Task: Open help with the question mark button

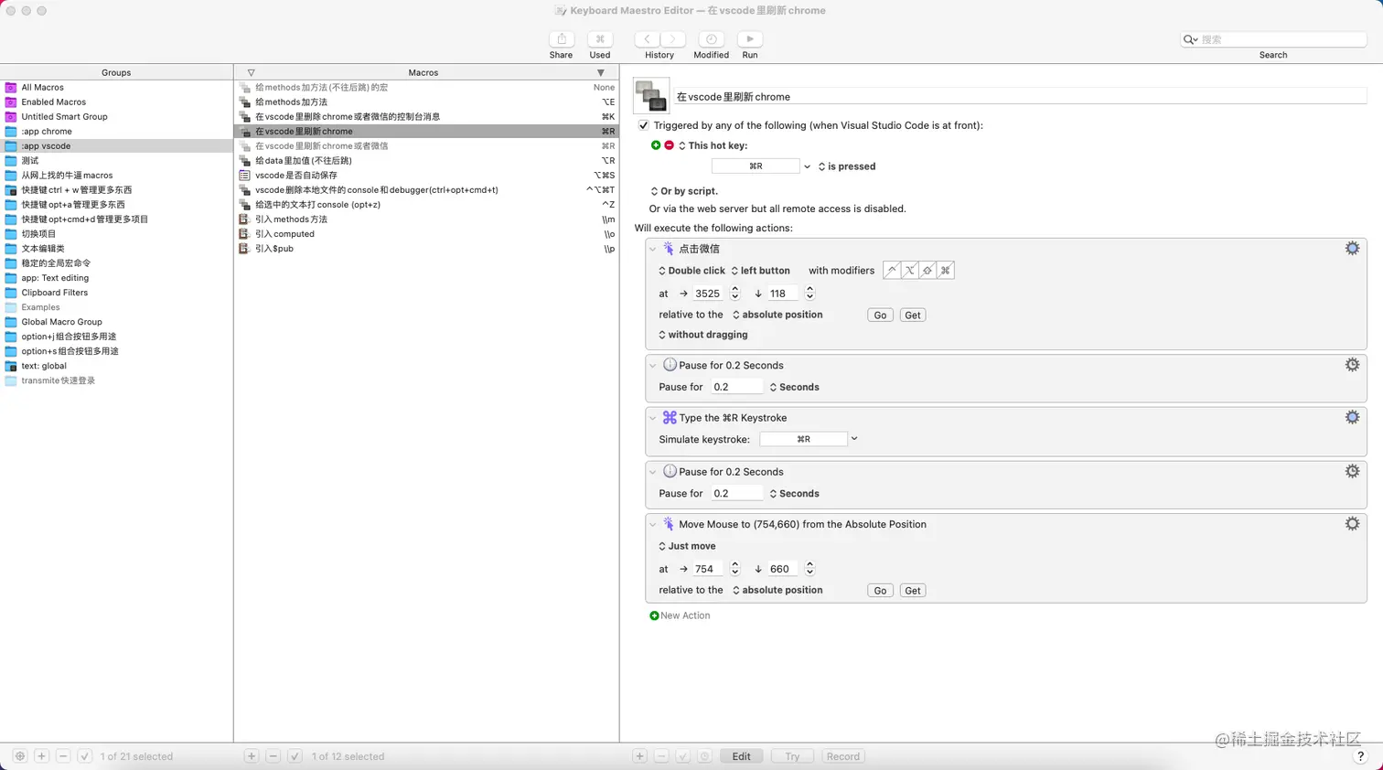Action: pos(1360,756)
